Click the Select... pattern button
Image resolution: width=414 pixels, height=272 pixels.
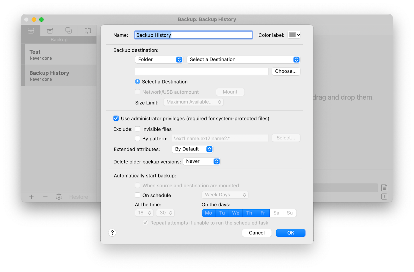tap(286, 138)
